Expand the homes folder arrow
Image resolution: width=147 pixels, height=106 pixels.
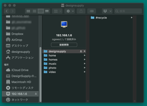(x=85, y=59)
